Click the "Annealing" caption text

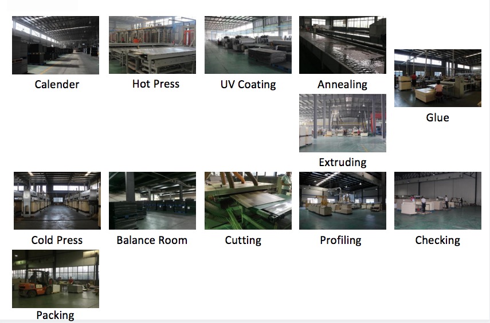pyautogui.click(x=342, y=85)
